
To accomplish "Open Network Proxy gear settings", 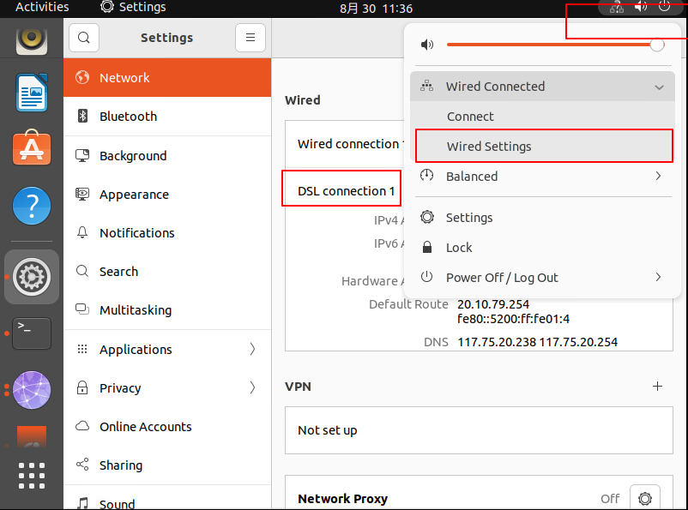I will coord(644,498).
